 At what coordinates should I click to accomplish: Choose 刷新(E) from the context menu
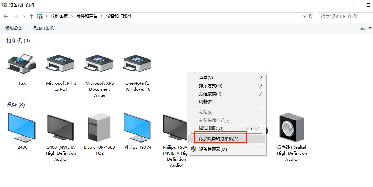(227, 102)
